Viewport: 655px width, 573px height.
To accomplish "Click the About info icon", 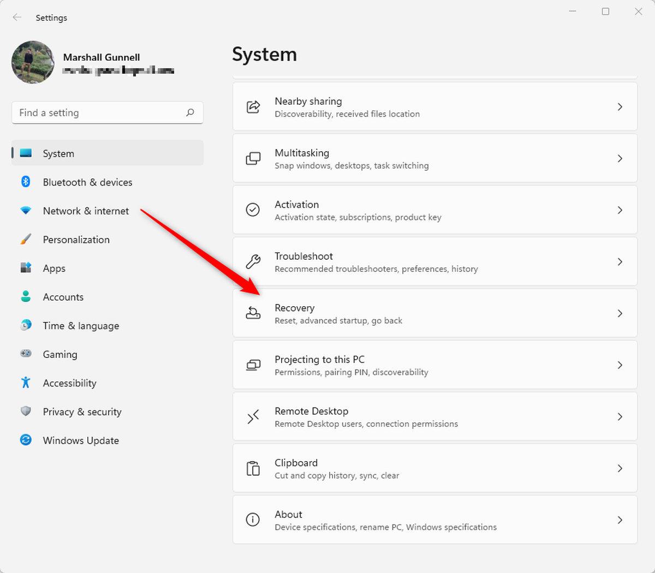I will [x=253, y=520].
